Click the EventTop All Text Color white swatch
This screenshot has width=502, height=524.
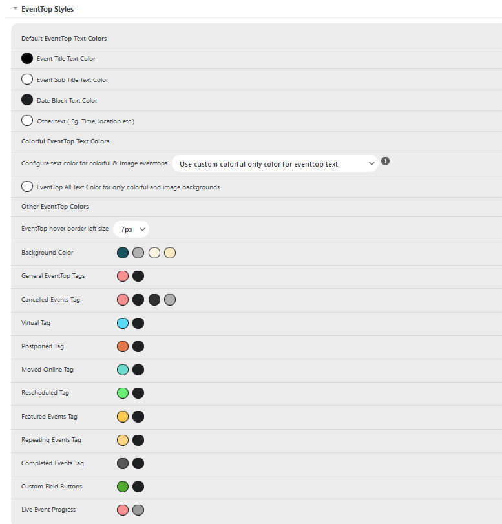(x=27, y=187)
